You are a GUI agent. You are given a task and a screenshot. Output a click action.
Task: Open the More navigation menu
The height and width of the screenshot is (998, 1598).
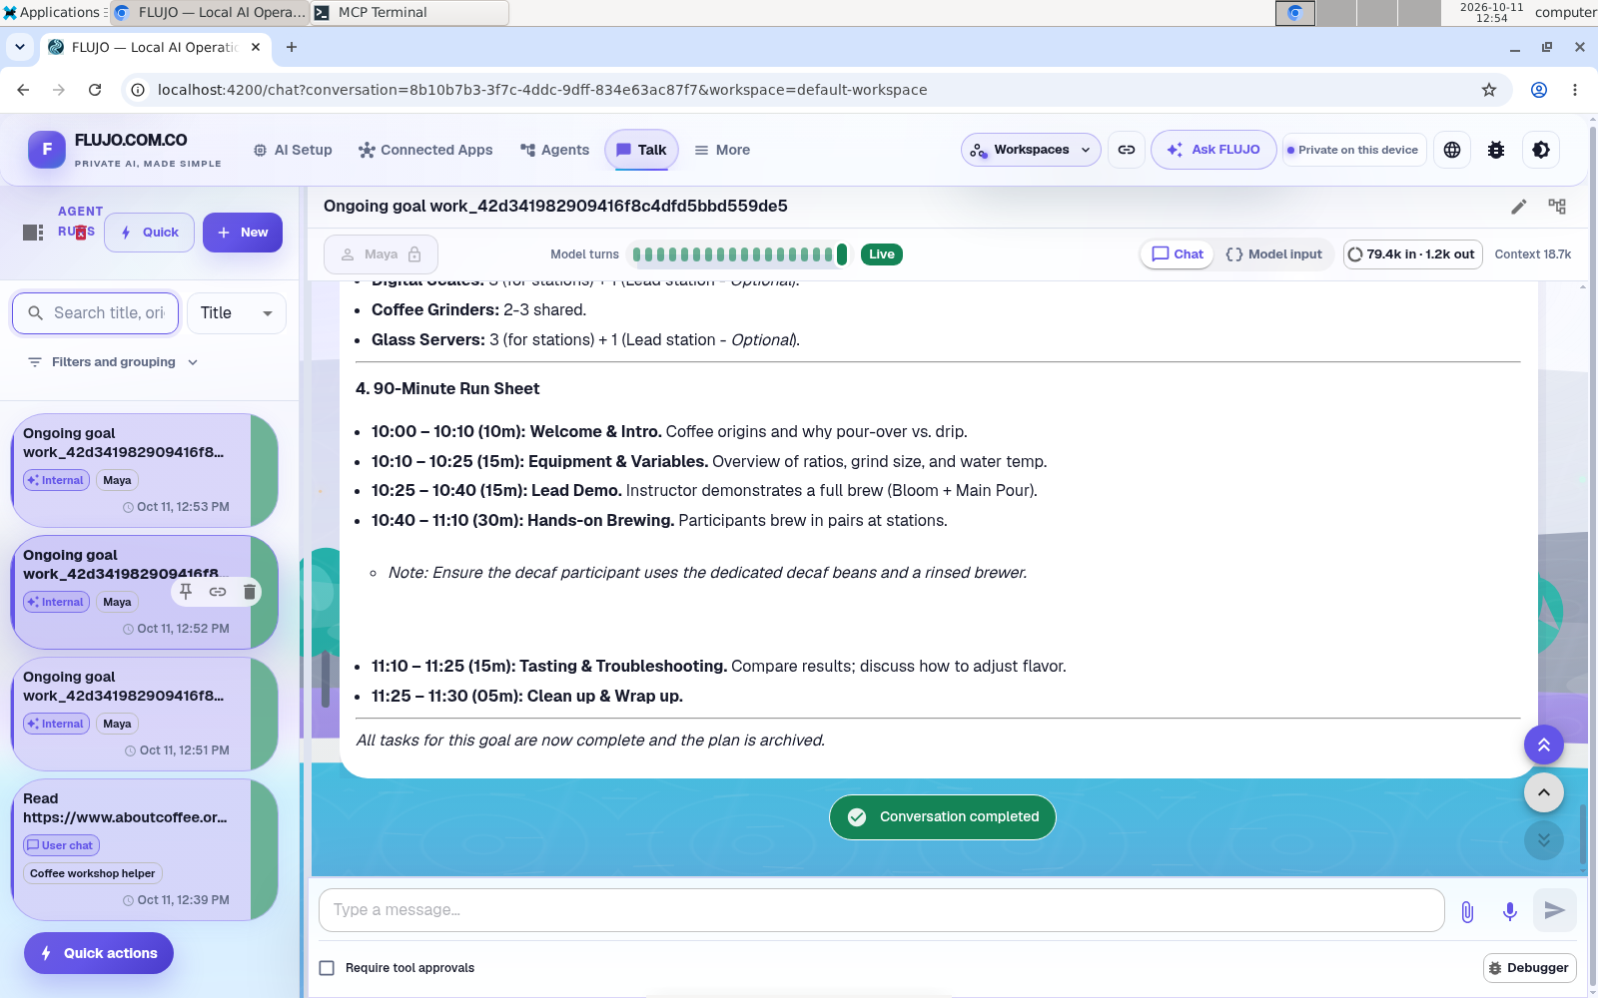point(722,150)
